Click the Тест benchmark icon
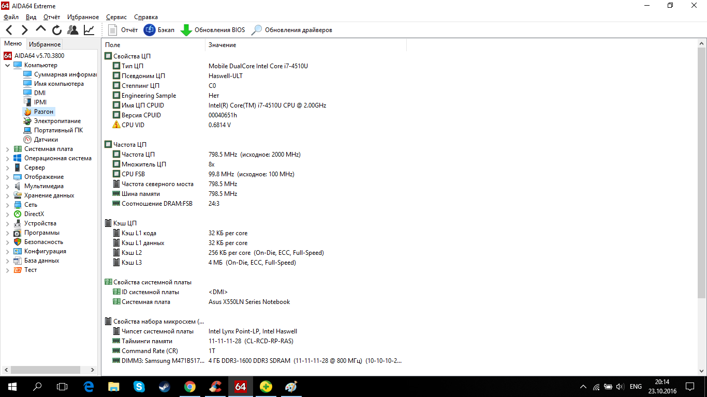Screen dimensions: 707x397 (x=18, y=270)
